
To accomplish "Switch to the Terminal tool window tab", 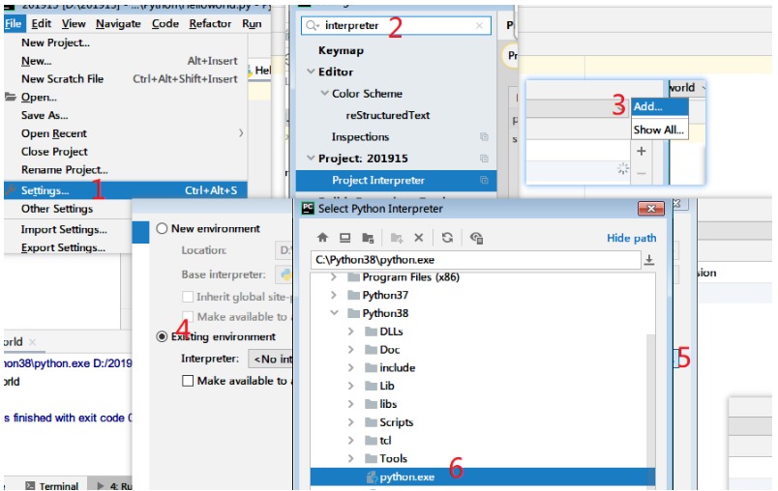I will pyautogui.click(x=52, y=485).
